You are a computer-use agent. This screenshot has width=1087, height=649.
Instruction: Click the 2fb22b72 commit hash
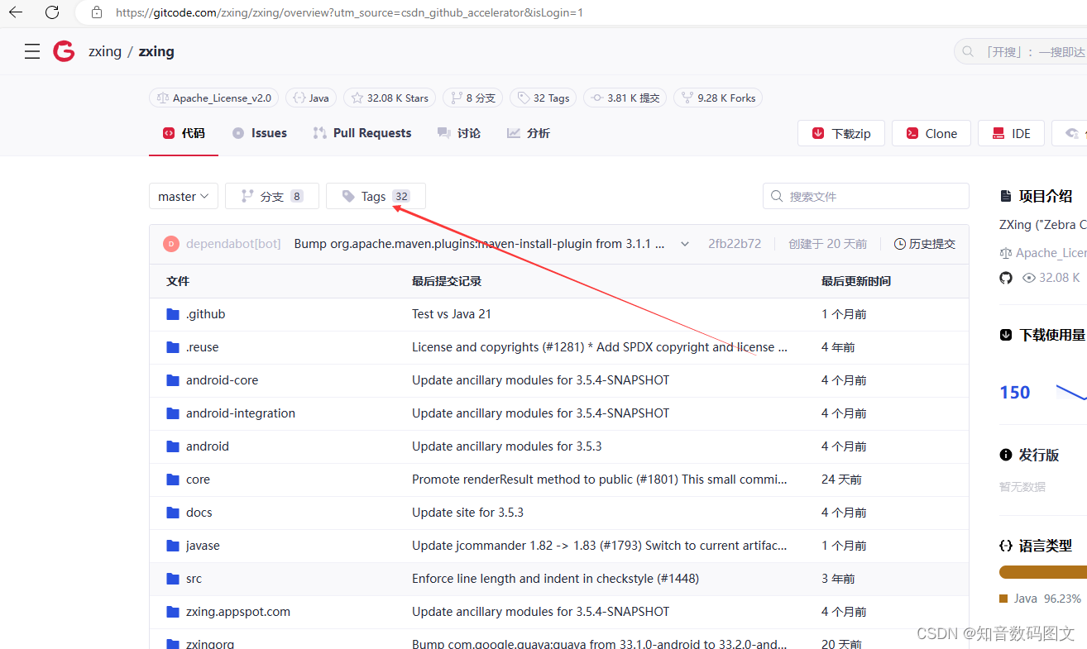coord(735,244)
